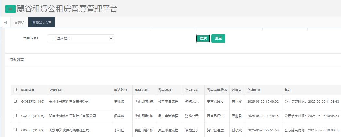This screenshot has height=137, width=341.
Task: Select applicant 王师帅 in the table
Action: pos(119,102)
